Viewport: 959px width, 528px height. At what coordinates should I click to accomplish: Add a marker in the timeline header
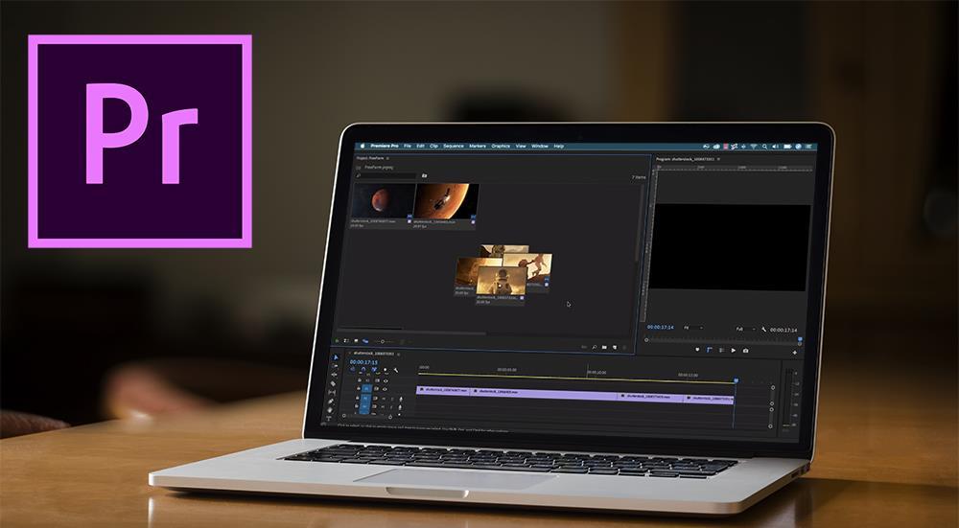385,370
